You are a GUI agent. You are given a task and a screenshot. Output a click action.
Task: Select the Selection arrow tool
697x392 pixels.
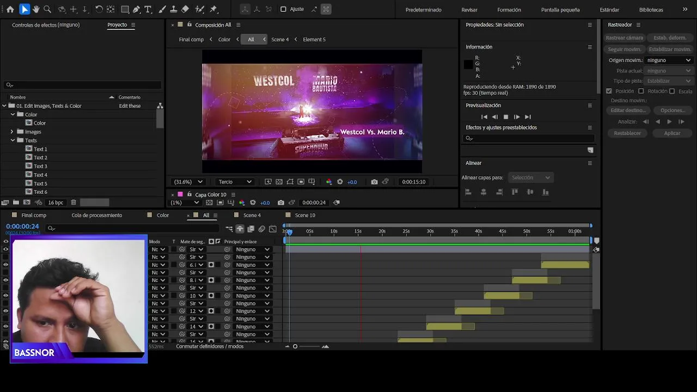tap(25, 9)
